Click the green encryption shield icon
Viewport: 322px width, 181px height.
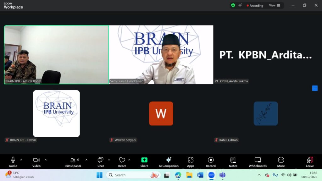click(233, 5)
